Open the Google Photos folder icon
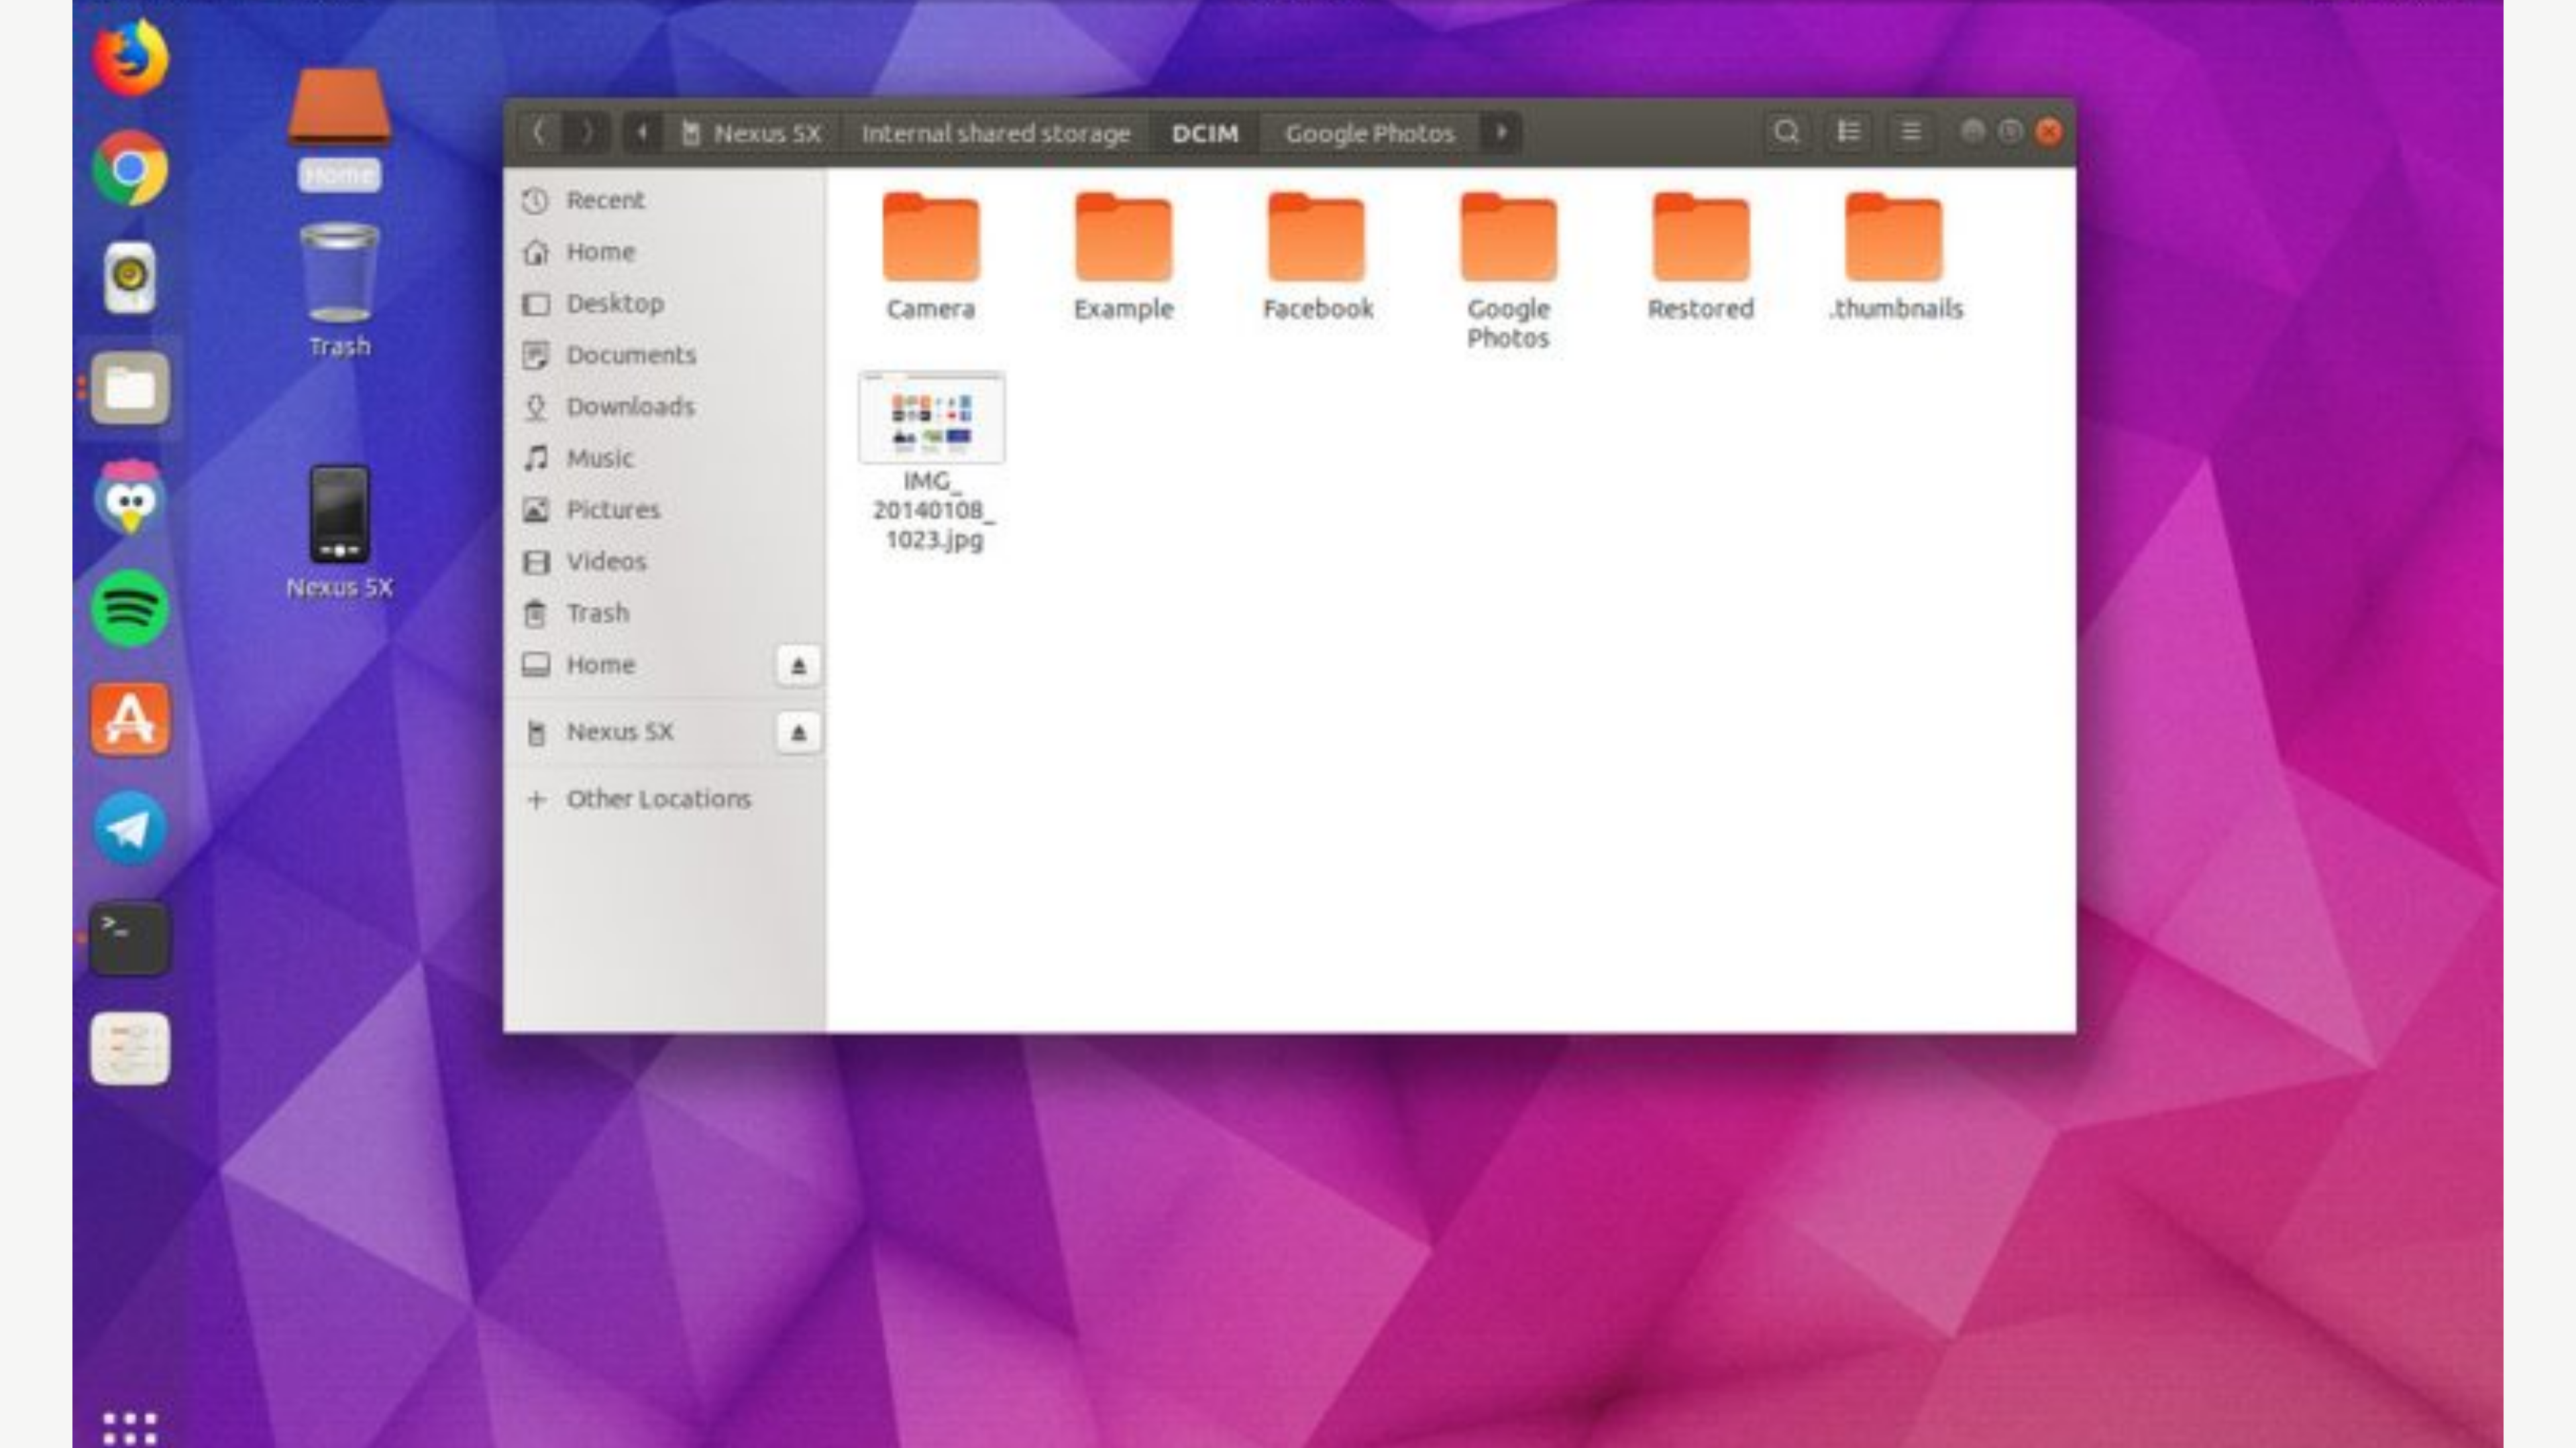Screen dimensions: 2576x1448 [x=1508, y=238]
